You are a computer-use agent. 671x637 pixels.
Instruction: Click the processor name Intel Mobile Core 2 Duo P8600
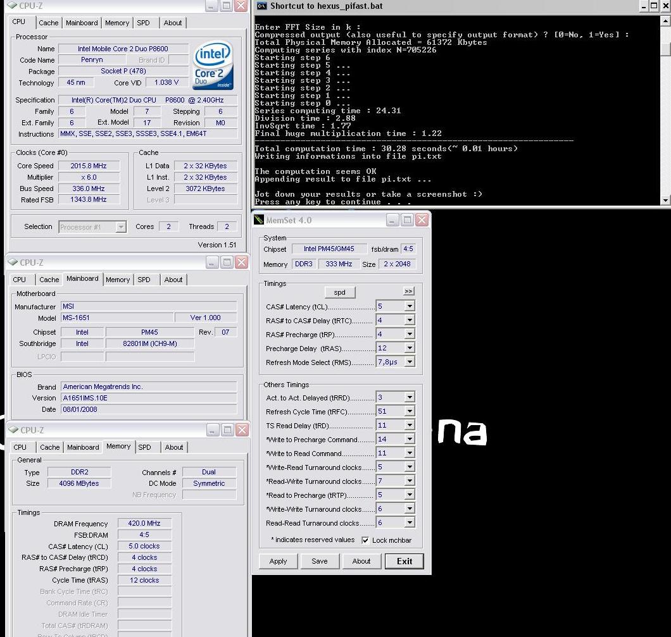[x=123, y=49]
